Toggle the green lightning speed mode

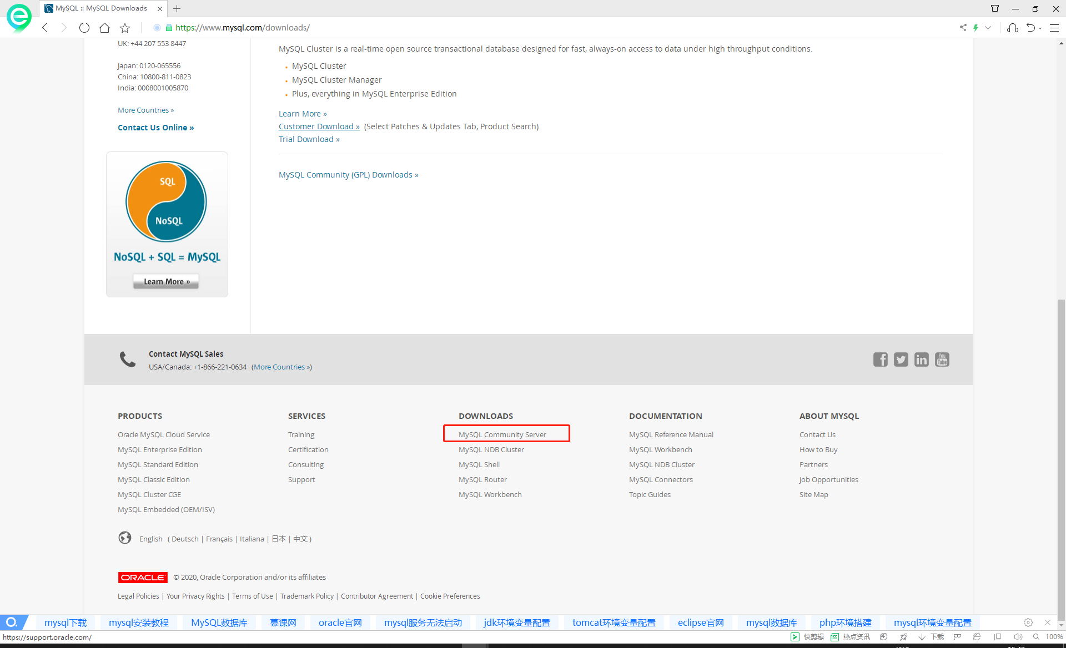click(x=976, y=27)
